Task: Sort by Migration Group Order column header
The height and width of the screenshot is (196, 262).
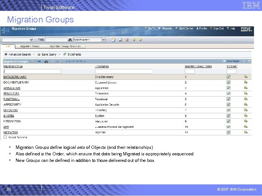Action: click(x=198, y=66)
